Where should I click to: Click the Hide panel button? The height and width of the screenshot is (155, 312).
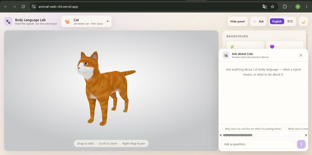tap(238, 21)
